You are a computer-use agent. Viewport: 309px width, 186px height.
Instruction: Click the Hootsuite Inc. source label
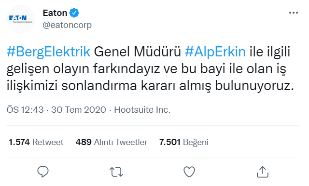[x=142, y=109]
